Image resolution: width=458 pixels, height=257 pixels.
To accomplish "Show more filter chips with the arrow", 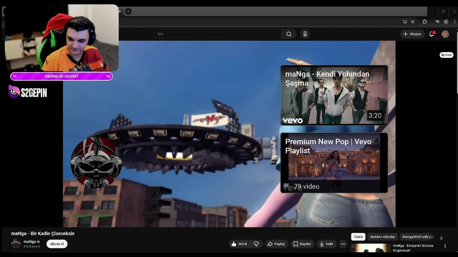I will point(441,238).
